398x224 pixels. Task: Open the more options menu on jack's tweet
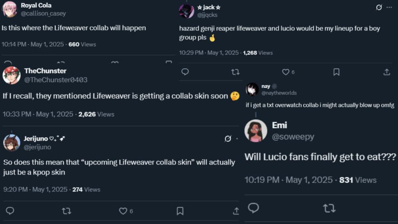tap(389, 7)
